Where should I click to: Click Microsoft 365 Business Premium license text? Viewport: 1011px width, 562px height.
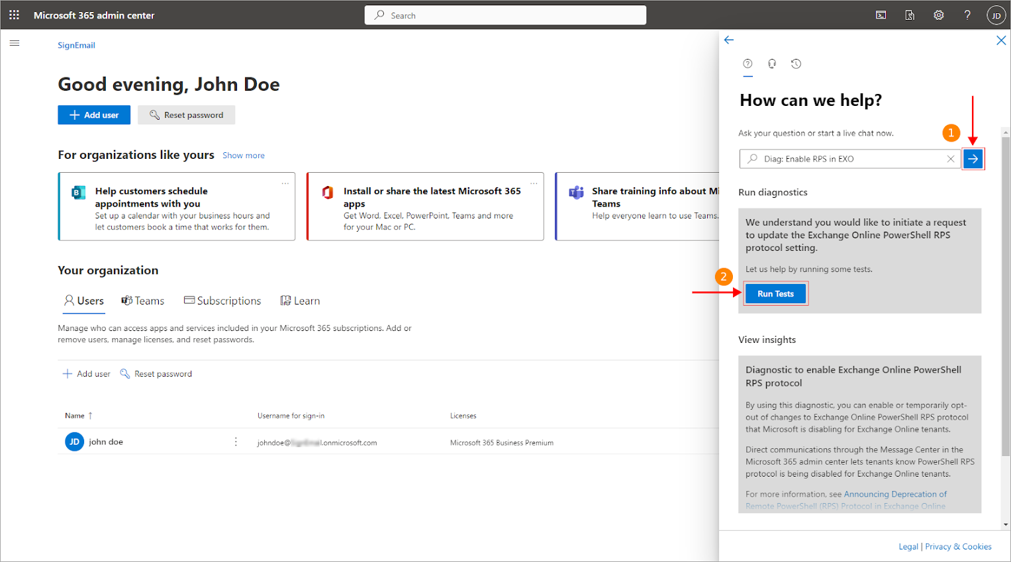tap(502, 443)
